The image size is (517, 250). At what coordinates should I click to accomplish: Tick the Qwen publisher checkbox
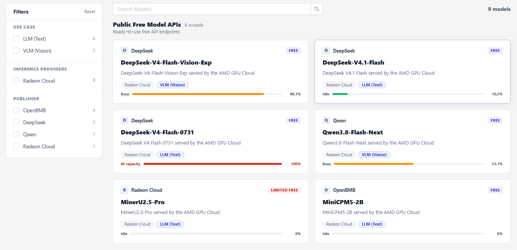[x=16, y=134]
